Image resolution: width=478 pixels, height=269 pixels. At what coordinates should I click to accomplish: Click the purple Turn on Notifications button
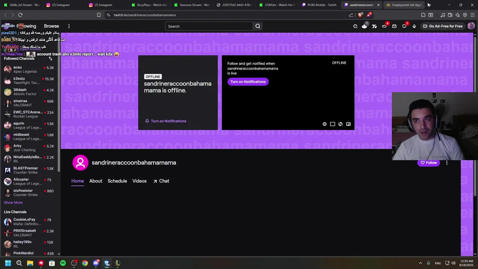248,82
